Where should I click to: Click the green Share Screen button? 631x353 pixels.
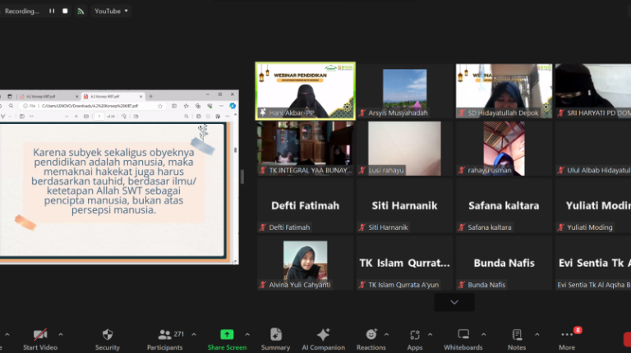[x=227, y=340]
